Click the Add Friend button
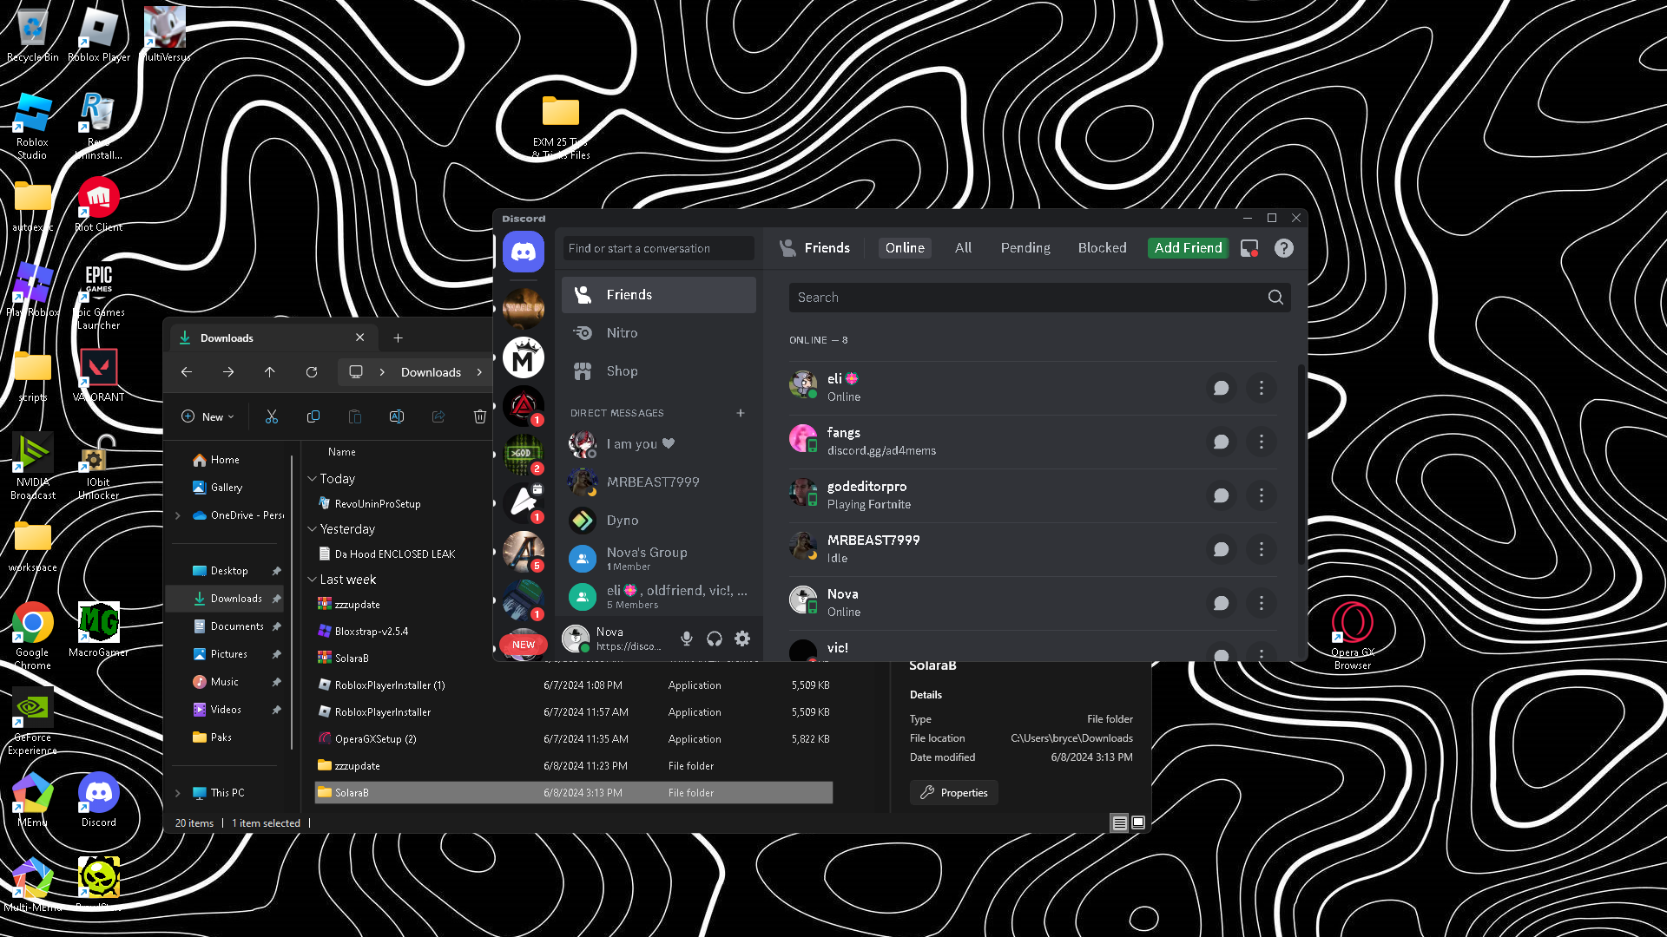Screen dimensions: 1667x937 1188,248
